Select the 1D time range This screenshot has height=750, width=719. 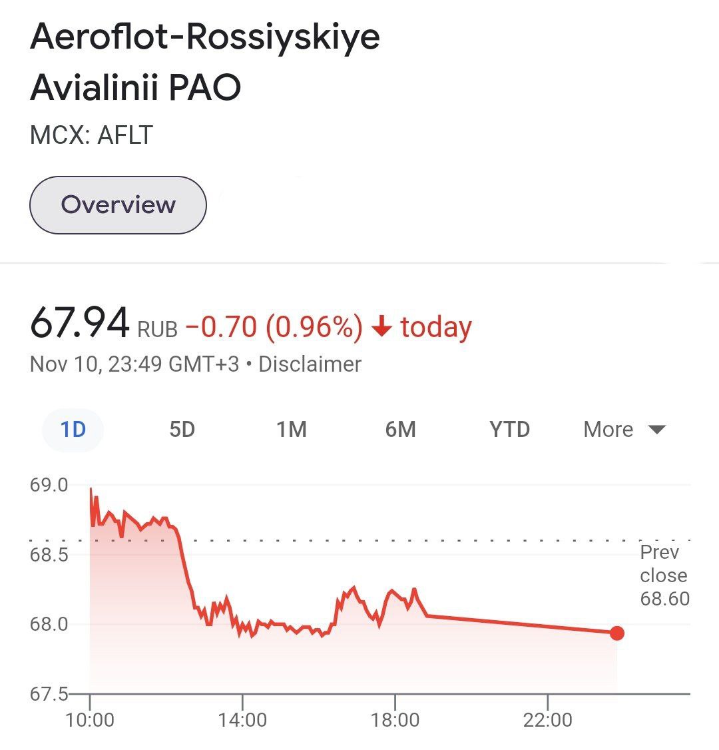coord(72,430)
